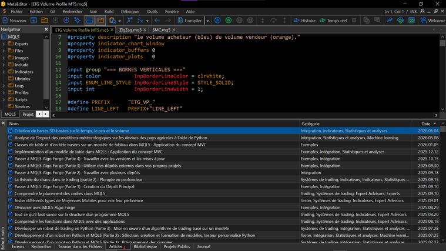Open the Outils menu
The height and width of the screenshot is (251, 446).
(x=152, y=11)
